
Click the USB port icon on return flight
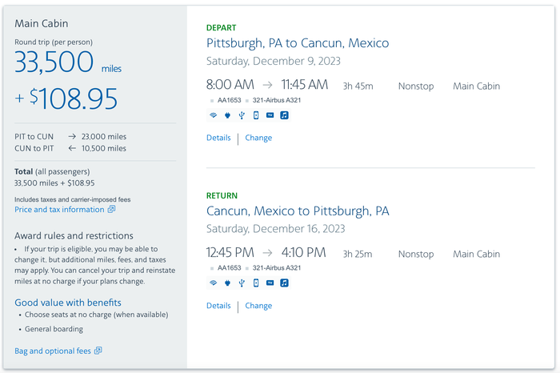242,283
